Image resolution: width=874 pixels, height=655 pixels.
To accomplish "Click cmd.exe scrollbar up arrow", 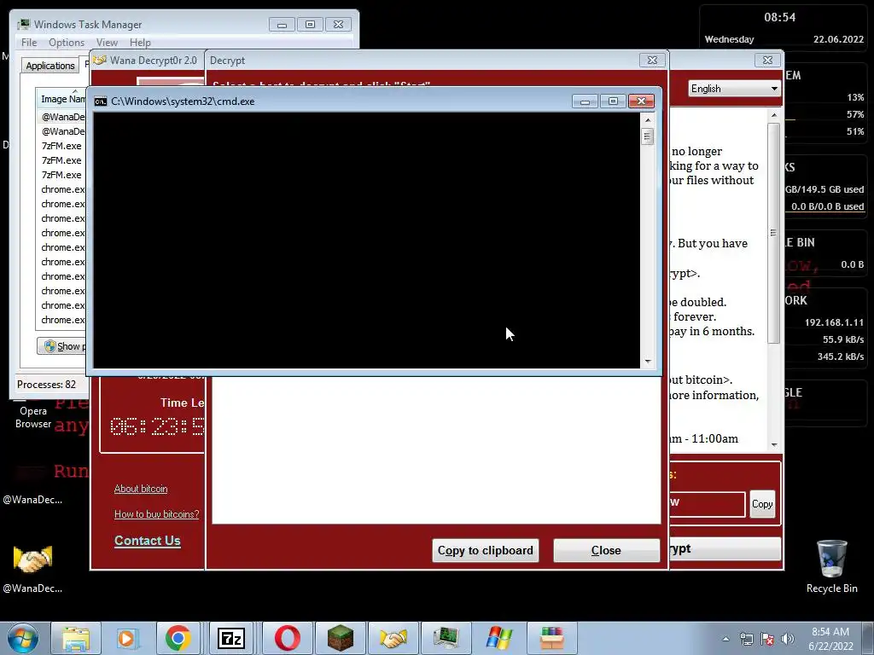I will [x=647, y=119].
